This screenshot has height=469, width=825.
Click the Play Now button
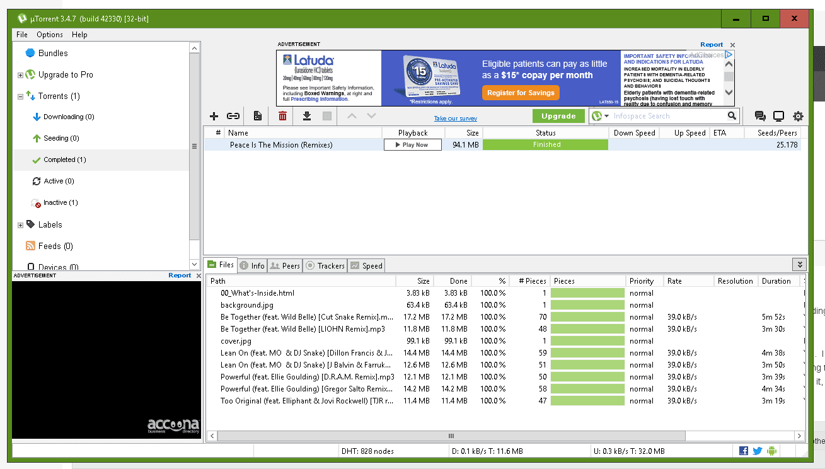(413, 145)
